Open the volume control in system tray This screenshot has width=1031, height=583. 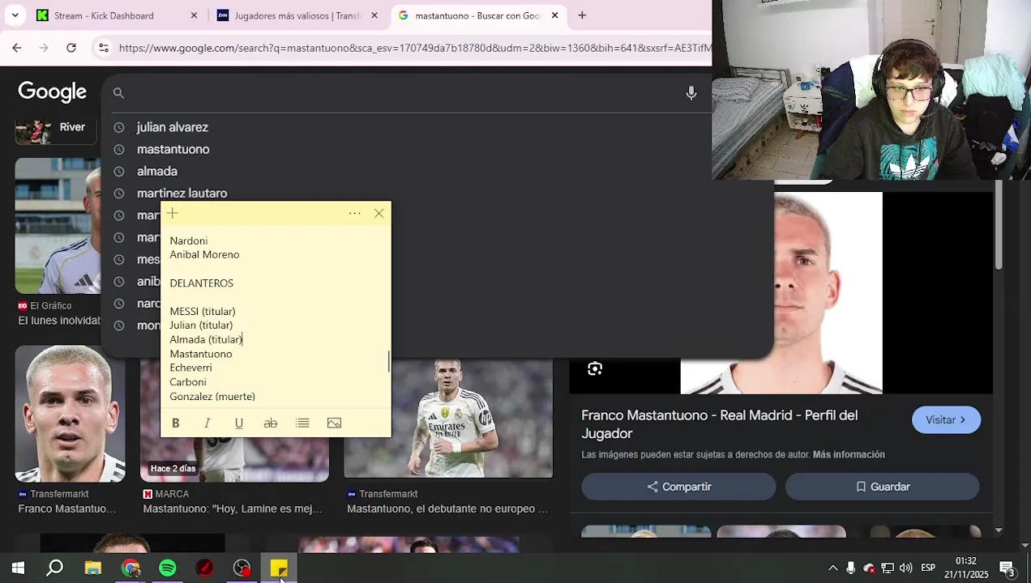905,568
